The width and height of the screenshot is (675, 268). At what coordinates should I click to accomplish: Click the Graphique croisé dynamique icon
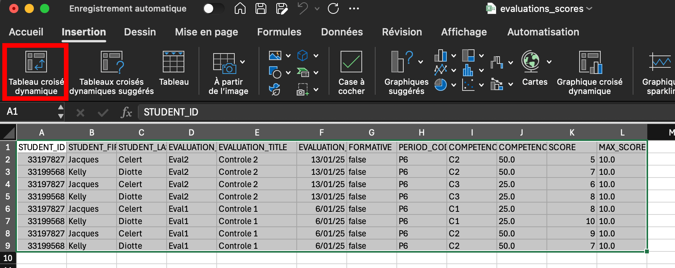(590, 62)
